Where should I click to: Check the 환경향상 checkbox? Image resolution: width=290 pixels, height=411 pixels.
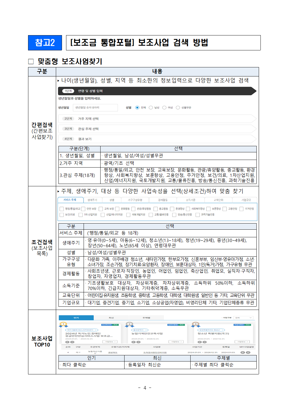[x=172, y=209]
